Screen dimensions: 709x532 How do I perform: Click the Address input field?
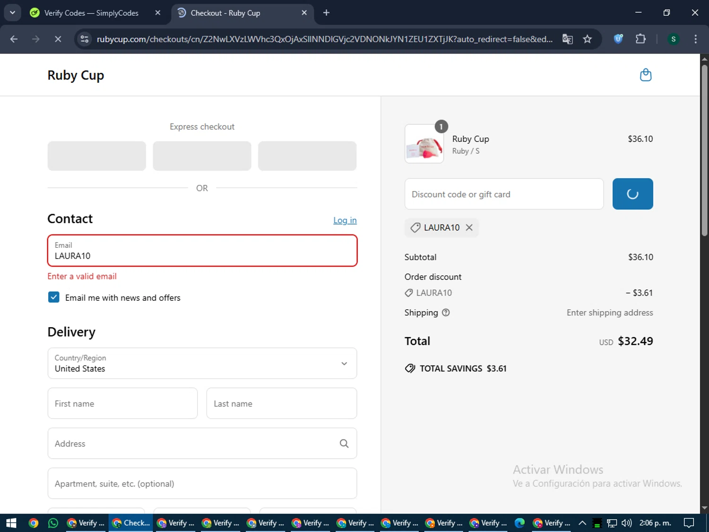(202, 444)
